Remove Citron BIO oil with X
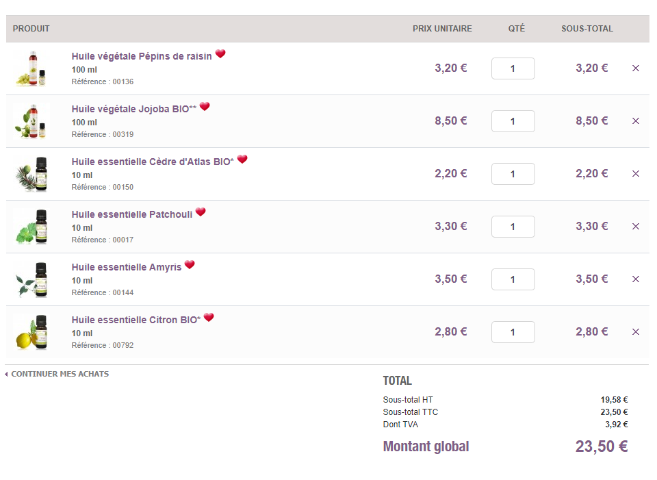The image size is (657, 480). [635, 332]
